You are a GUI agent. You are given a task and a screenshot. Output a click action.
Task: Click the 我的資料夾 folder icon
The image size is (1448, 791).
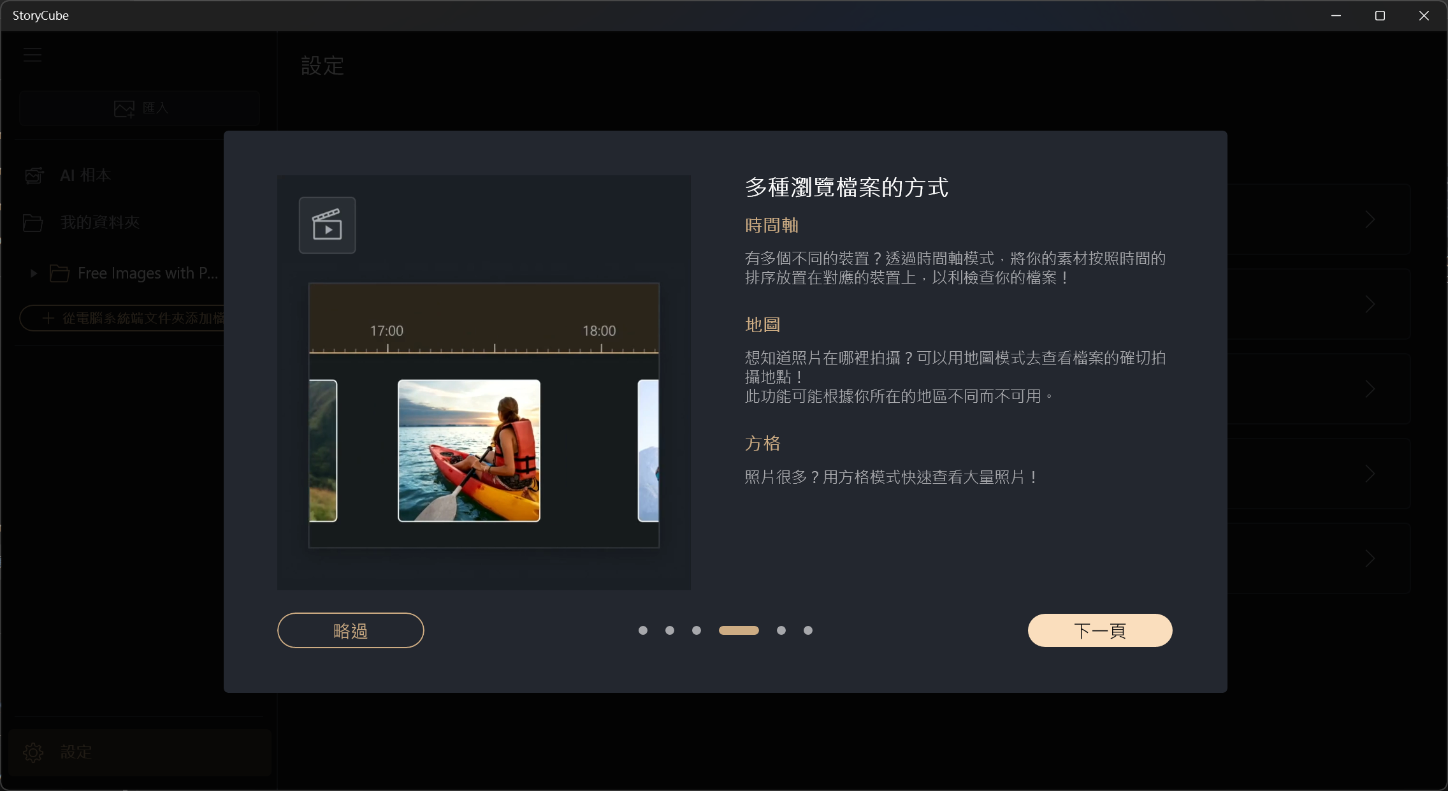click(x=33, y=222)
